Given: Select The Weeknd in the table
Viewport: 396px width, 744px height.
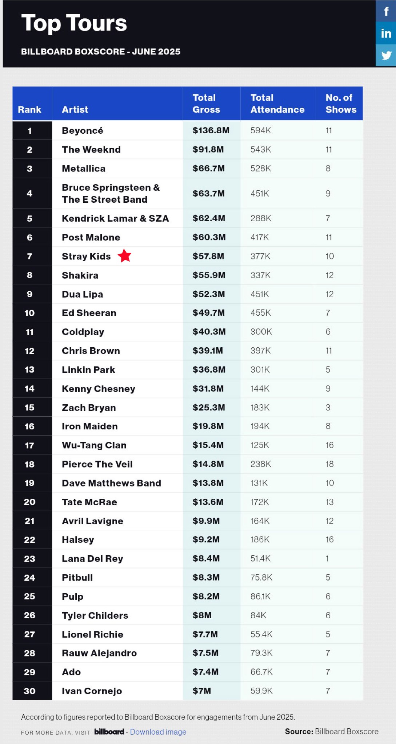Looking at the screenshot, I should click(91, 149).
